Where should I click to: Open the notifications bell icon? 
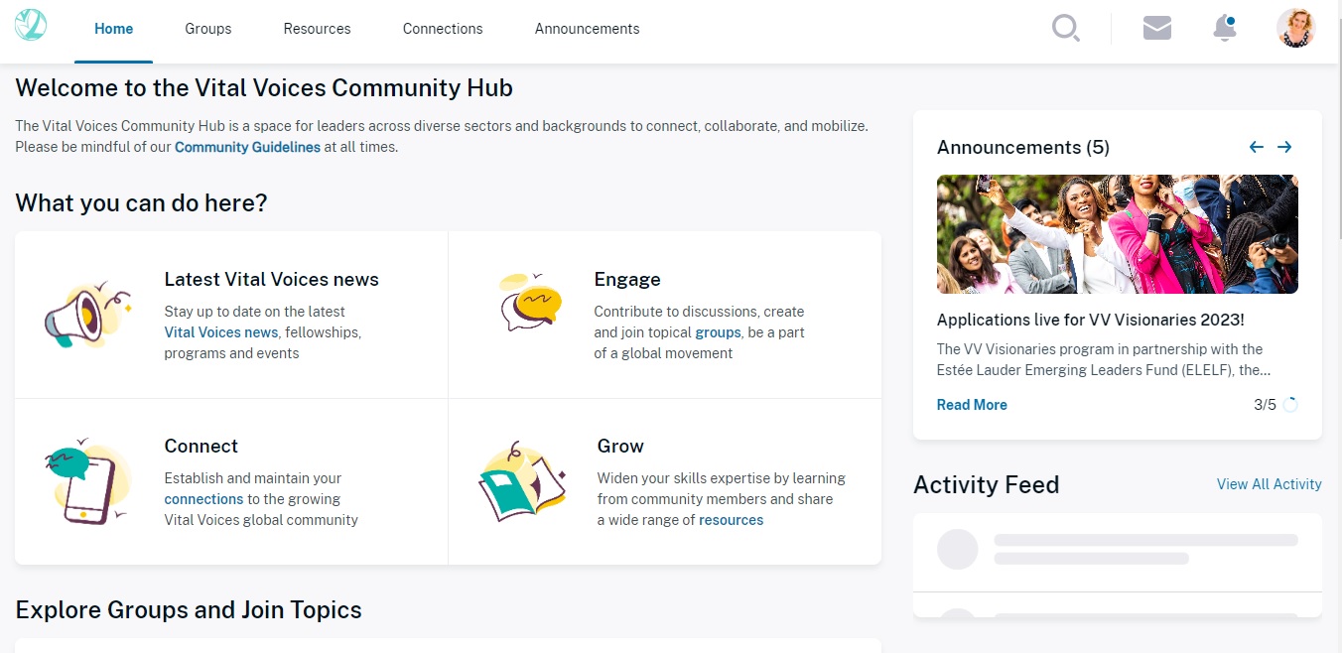pos(1225,28)
